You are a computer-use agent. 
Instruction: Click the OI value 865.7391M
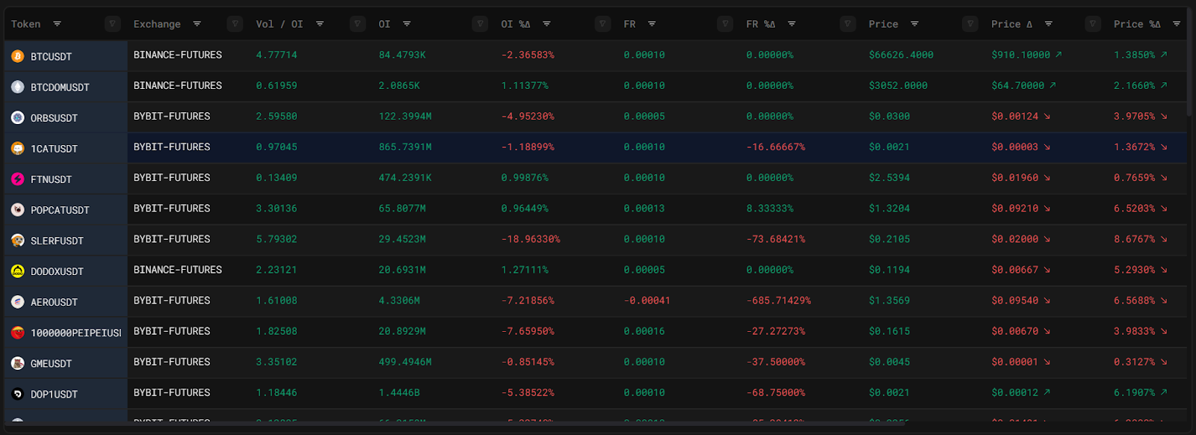[x=405, y=147]
